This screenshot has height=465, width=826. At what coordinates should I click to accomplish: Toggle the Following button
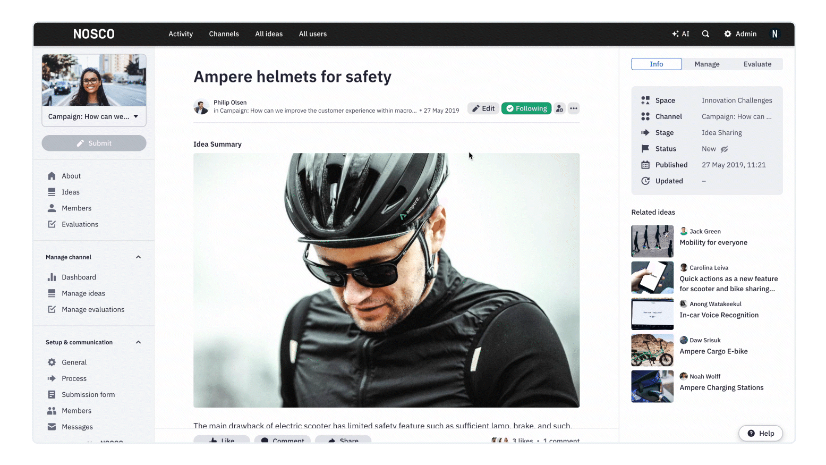526,108
